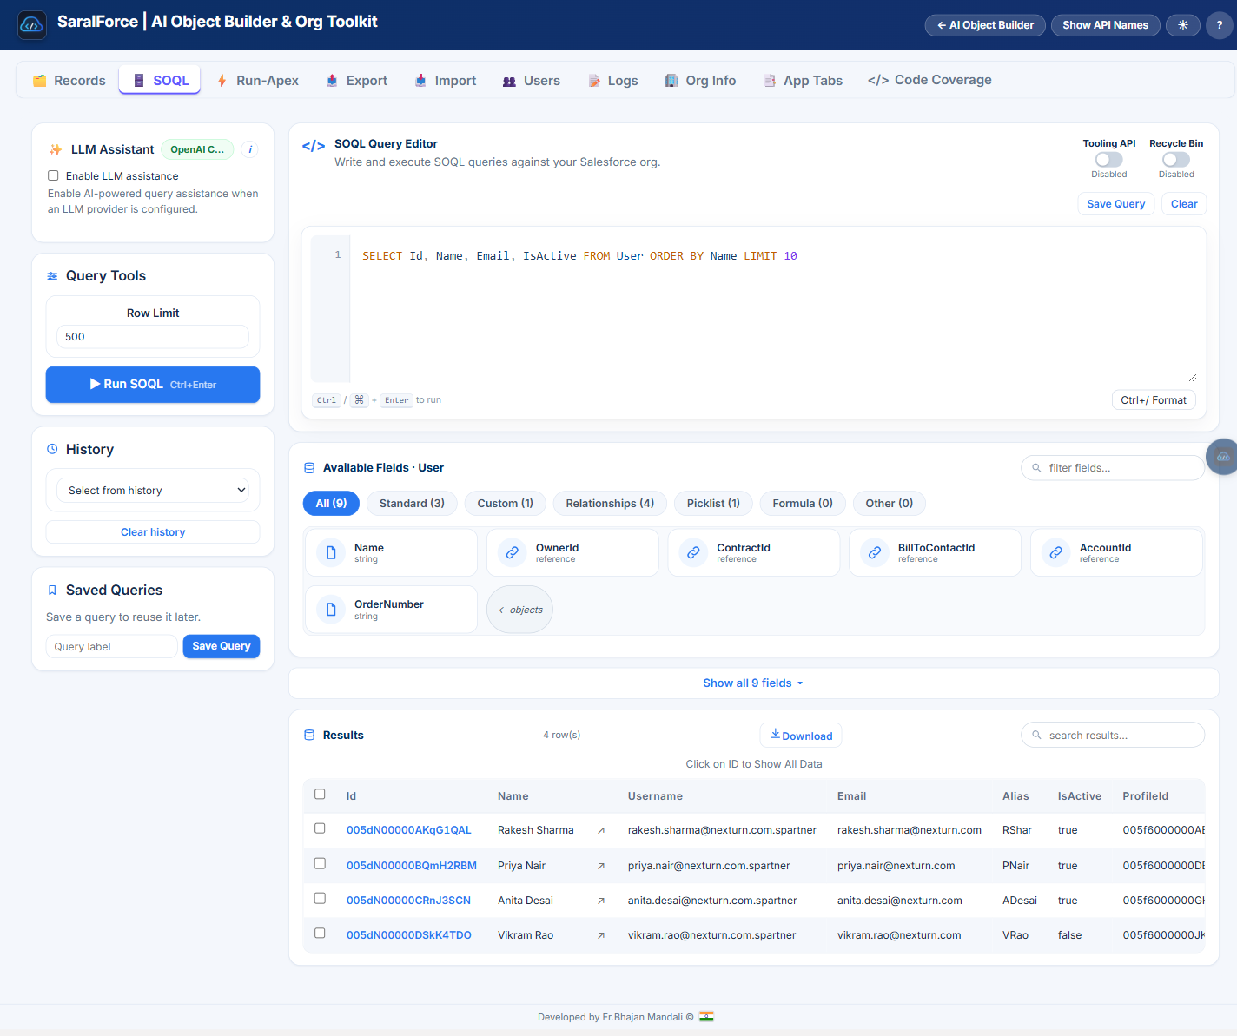Open the Select from history dropdown

153,491
